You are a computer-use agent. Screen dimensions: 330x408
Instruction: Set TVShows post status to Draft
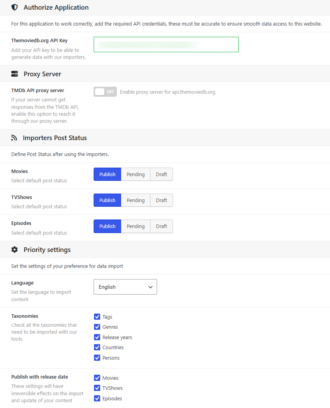point(161,201)
